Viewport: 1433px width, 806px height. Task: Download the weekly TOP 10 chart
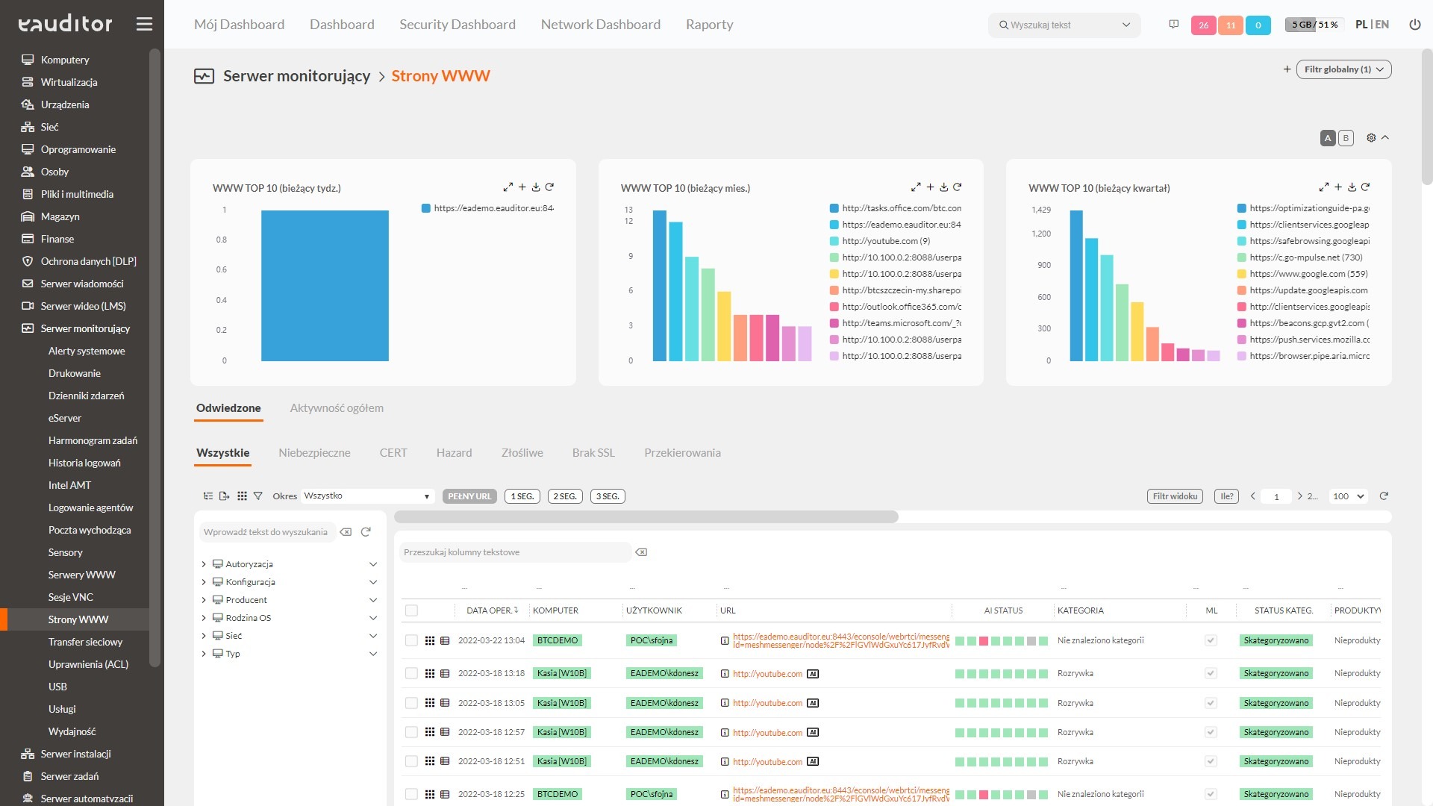click(x=536, y=187)
